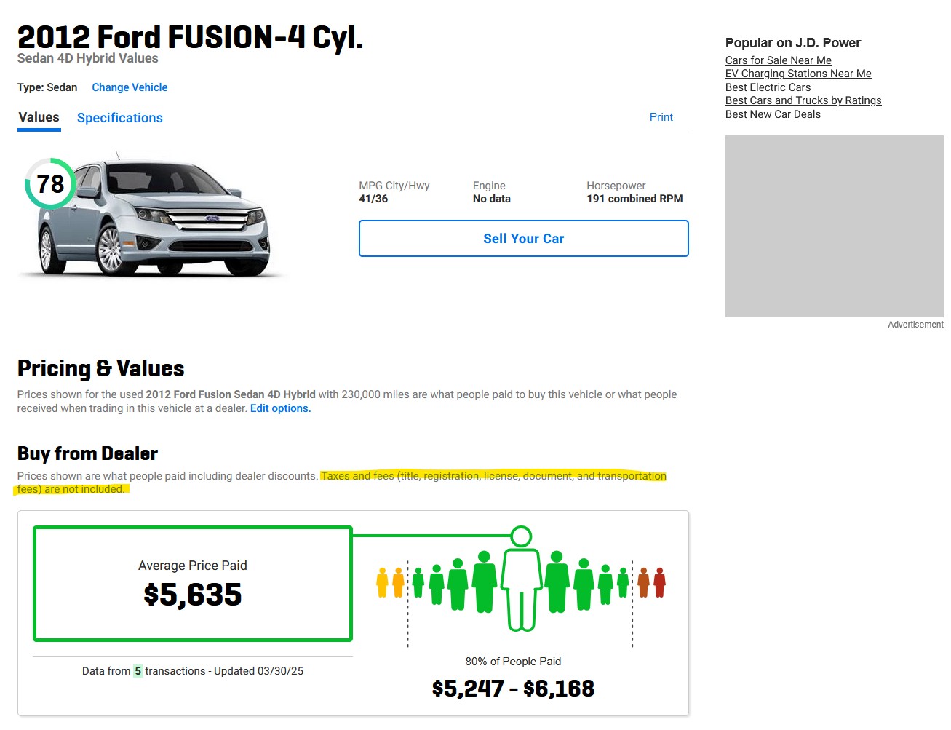This screenshot has height=730, width=951.
Task: Switch to the Specifications tab
Action: coord(120,118)
